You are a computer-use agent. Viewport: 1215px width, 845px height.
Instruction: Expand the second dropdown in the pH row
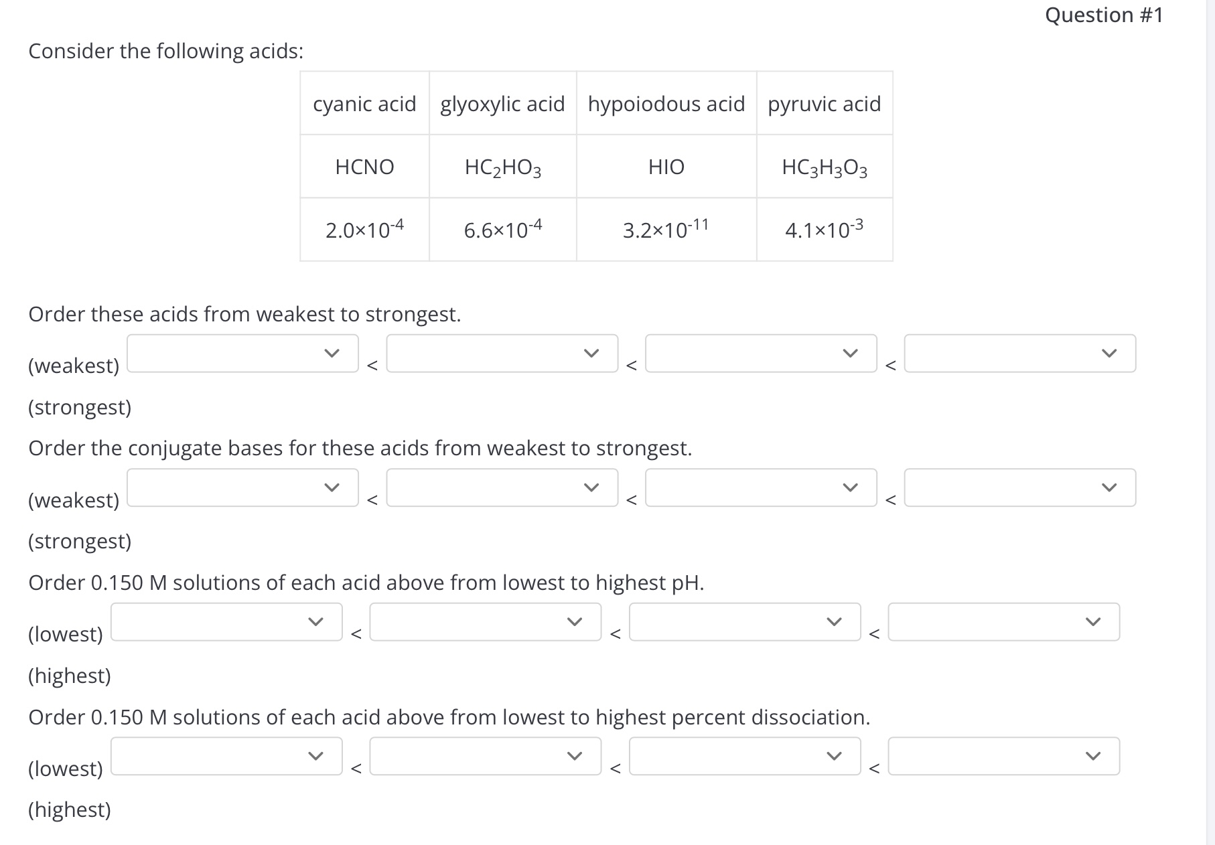tap(484, 622)
